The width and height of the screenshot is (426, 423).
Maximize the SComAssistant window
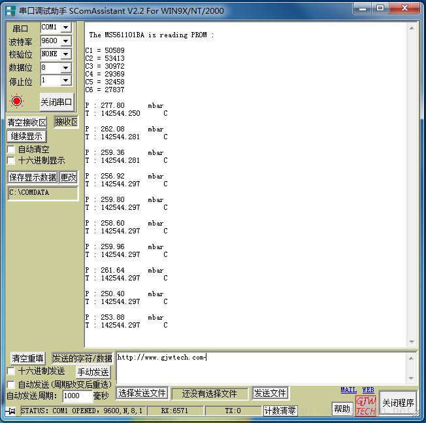380,8
